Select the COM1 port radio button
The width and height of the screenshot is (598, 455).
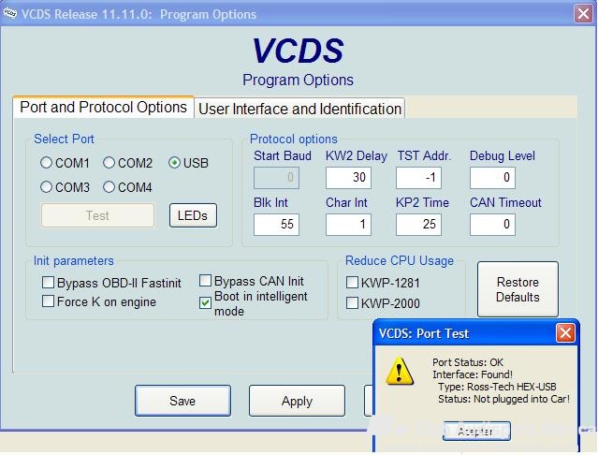(x=46, y=163)
